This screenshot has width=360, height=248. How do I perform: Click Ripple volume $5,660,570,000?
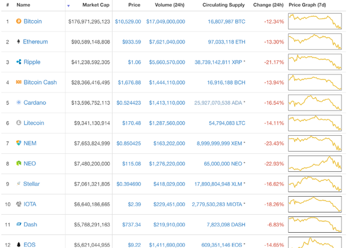tap(167, 62)
